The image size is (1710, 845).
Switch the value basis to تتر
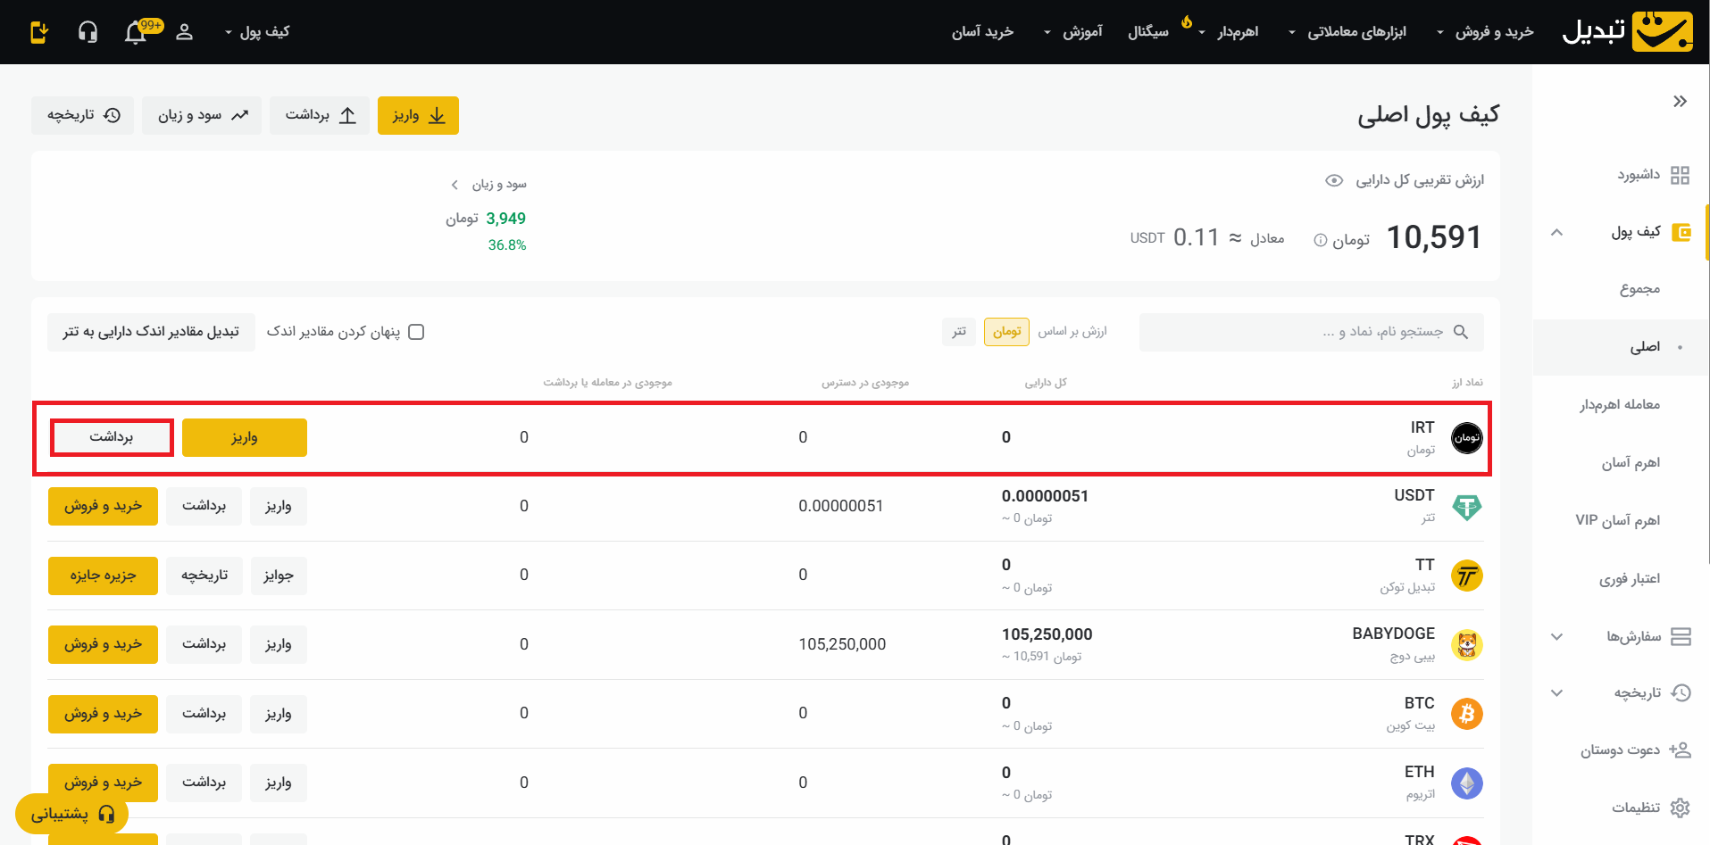958,332
